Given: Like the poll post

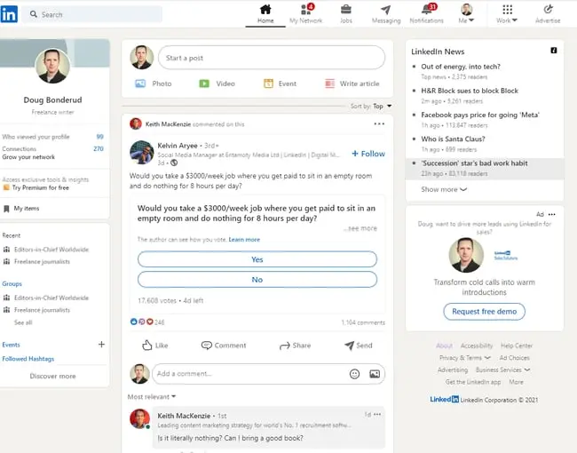Looking at the screenshot, I should click(x=155, y=346).
